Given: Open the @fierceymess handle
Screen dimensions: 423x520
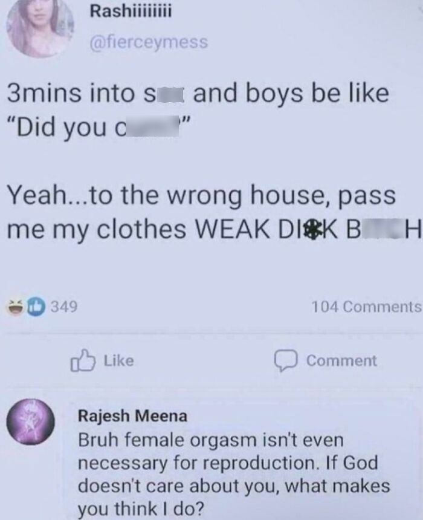Looking at the screenshot, I should click(149, 42).
